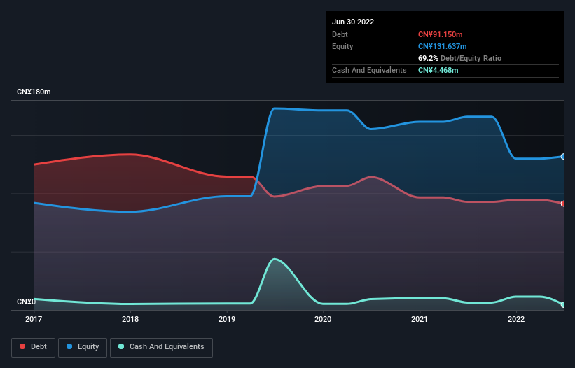Click the teal Cash And Equivalents legend dot
The height and width of the screenshot is (368, 575).
point(121,346)
